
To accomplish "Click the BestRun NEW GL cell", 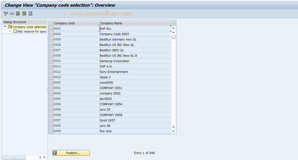I will 135,50.
